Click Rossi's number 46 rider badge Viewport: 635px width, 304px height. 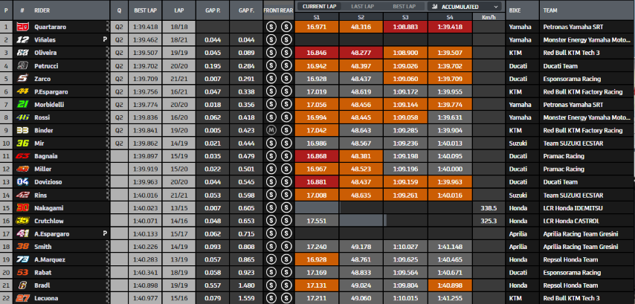[x=22, y=117]
